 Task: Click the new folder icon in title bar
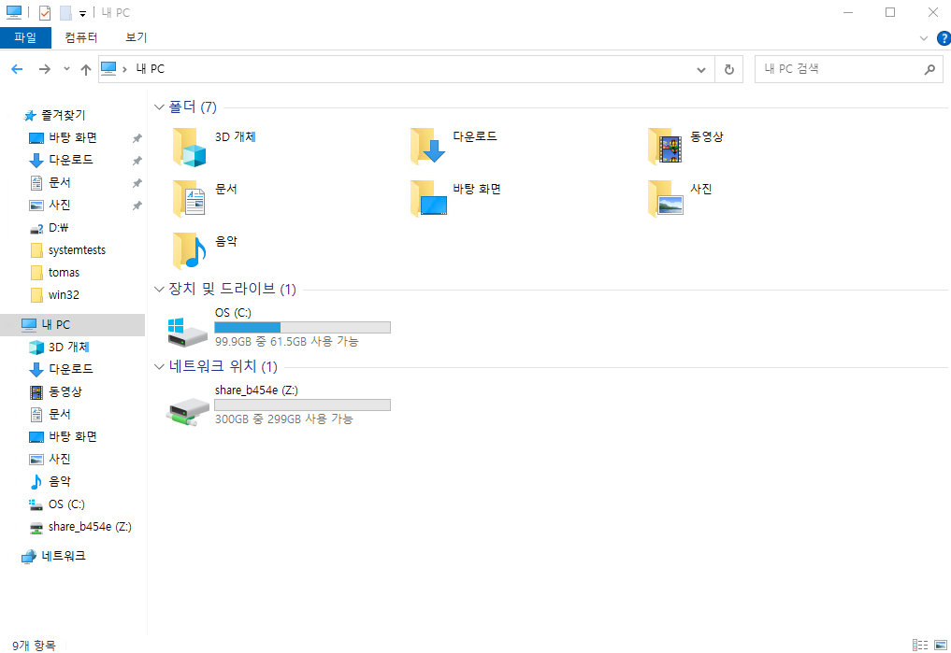tap(65, 13)
